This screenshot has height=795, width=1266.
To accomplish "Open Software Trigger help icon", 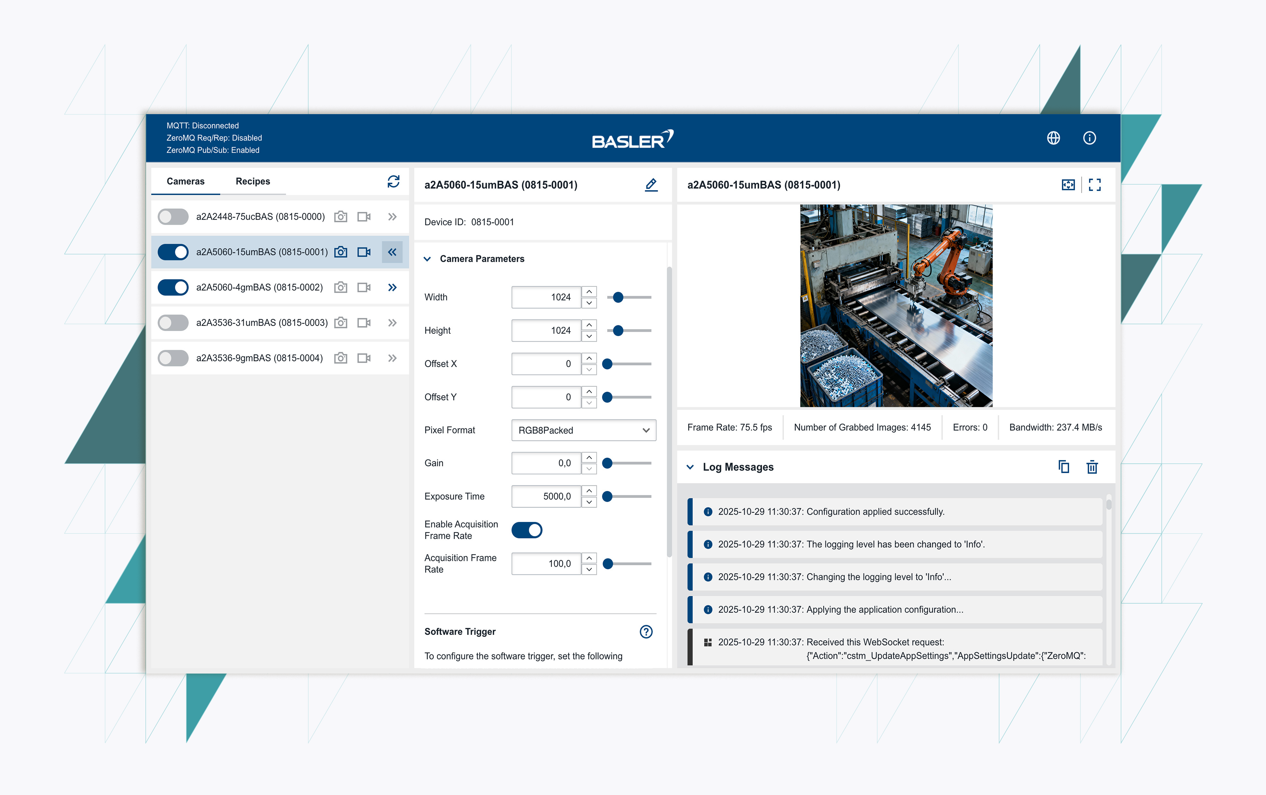I will coord(646,632).
